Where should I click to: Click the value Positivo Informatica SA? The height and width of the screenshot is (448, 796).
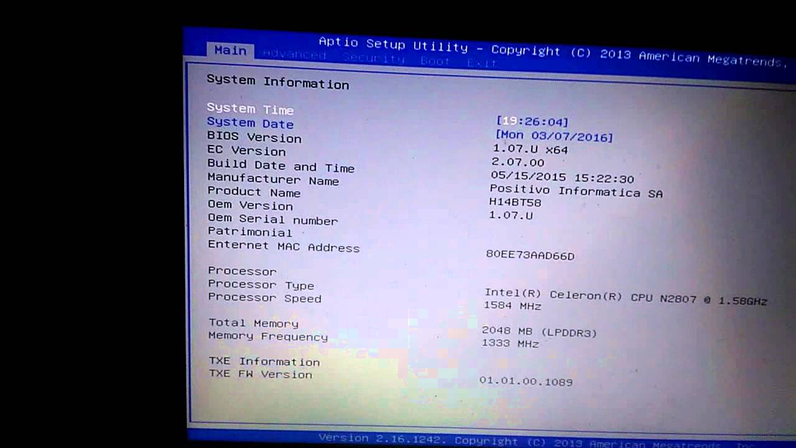coord(576,191)
